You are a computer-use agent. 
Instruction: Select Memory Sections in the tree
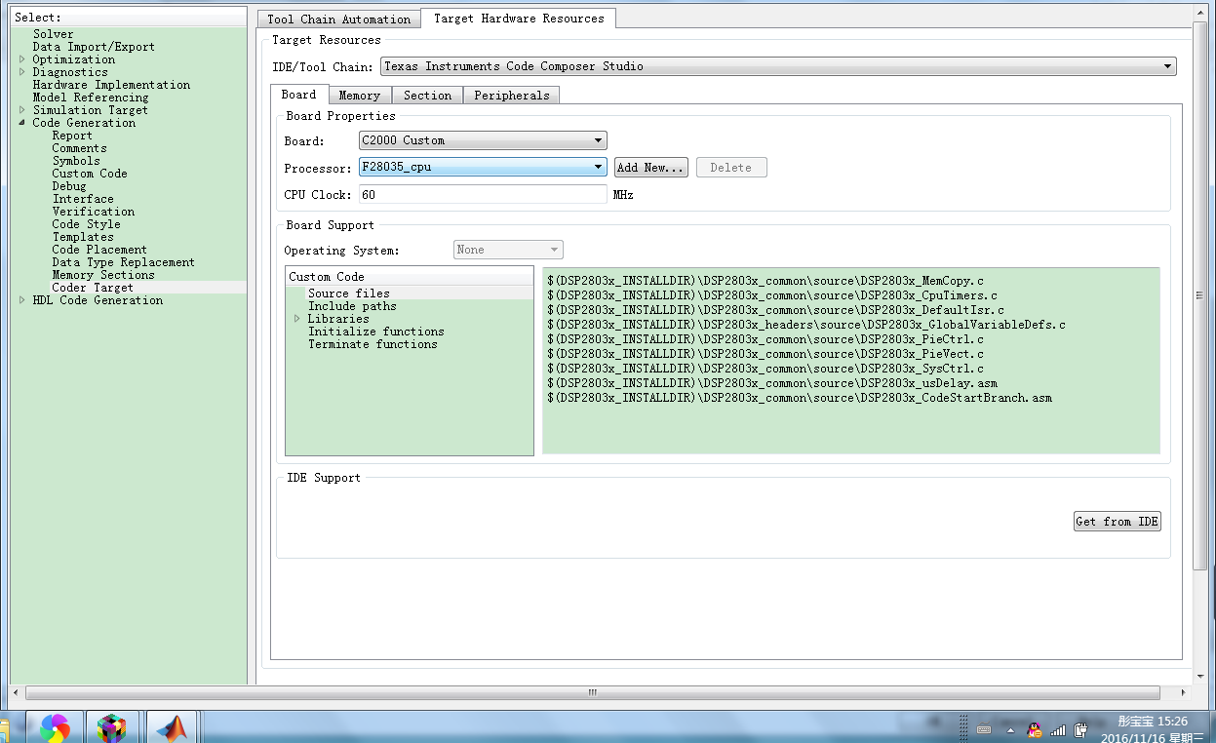click(x=103, y=275)
